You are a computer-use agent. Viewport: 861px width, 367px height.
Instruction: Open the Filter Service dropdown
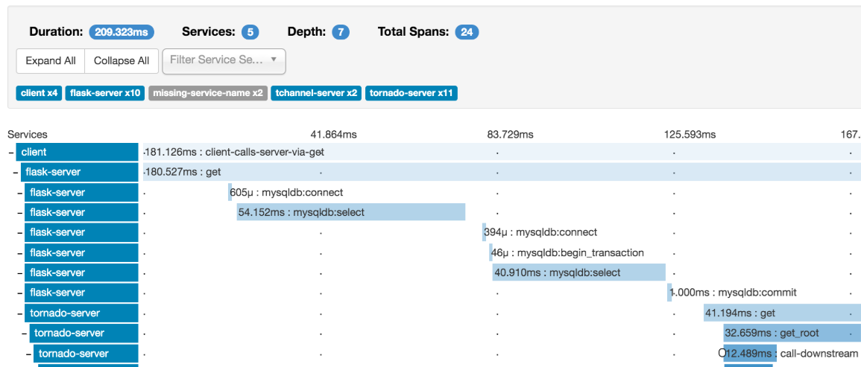click(x=224, y=61)
